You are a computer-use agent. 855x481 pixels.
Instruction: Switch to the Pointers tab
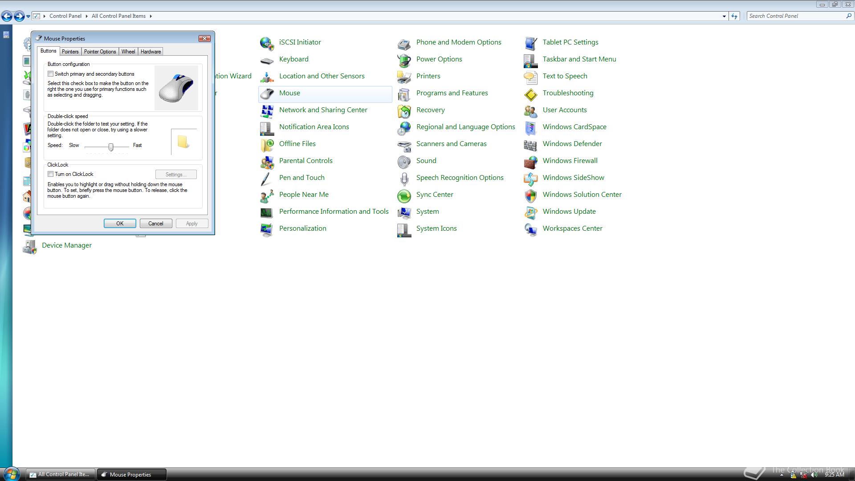[x=70, y=52]
